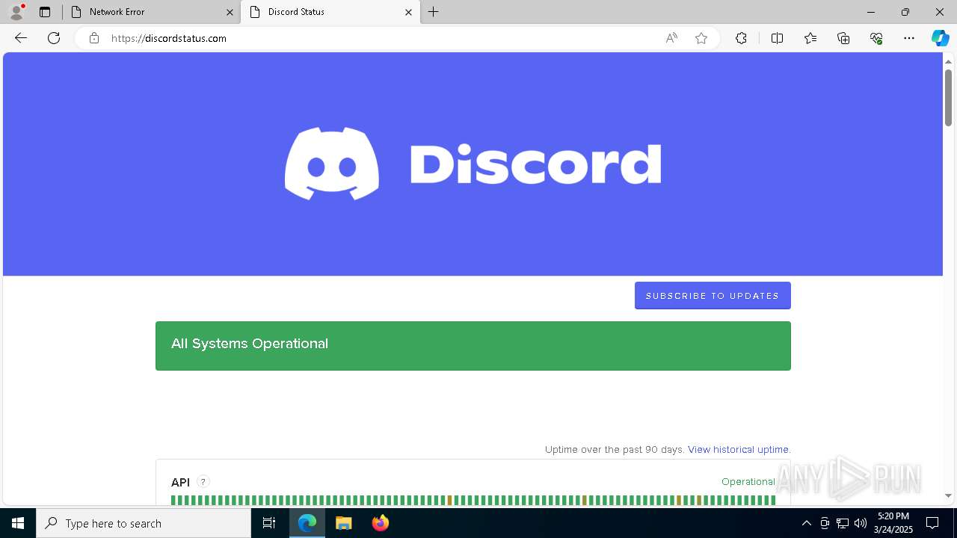Open the Windows Start menu

click(18, 523)
